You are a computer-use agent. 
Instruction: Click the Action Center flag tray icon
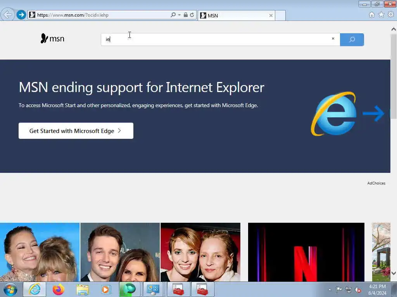tap(339, 289)
